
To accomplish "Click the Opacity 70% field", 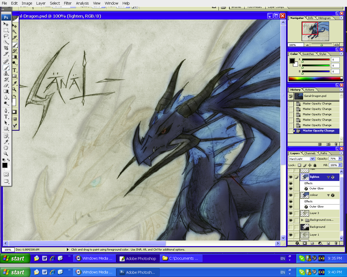I will click(x=333, y=159).
